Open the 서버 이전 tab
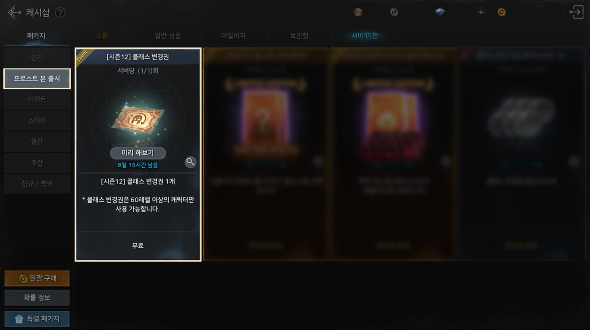Viewport: 590px width, 330px height. tap(365, 36)
